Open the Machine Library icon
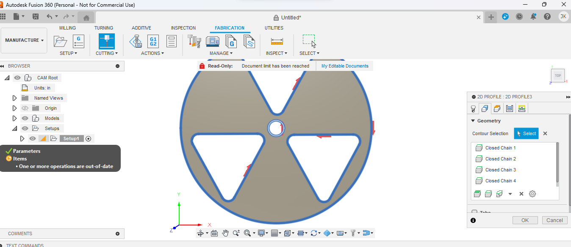Image resolution: width=571 pixels, height=247 pixels. point(213,41)
